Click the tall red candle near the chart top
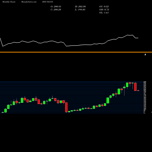Viewport: 152px width, 152px height. click(x=135, y=87)
